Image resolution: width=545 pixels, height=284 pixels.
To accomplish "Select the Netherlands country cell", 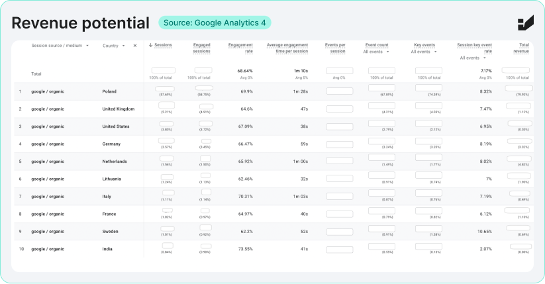I will pyautogui.click(x=115, y=162).
